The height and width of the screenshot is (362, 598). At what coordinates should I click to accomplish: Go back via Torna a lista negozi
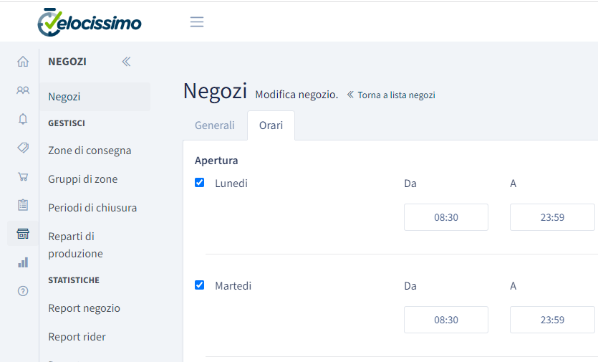click(391, 95)
